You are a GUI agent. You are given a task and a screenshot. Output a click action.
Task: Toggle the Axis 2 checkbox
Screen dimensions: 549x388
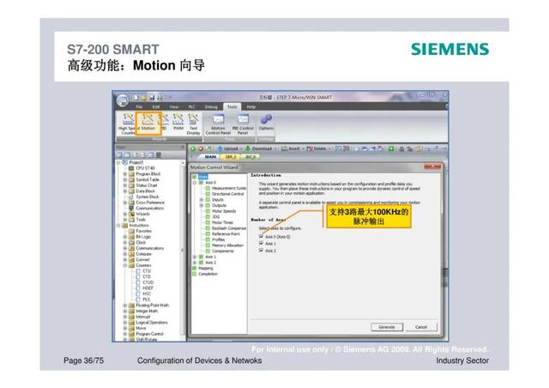click(261, 251)
